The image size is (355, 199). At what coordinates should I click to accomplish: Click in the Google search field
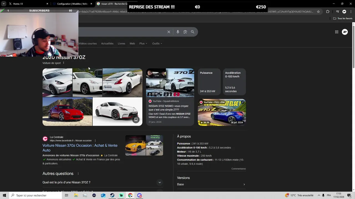pyautogui.click(x=122, y=32)
